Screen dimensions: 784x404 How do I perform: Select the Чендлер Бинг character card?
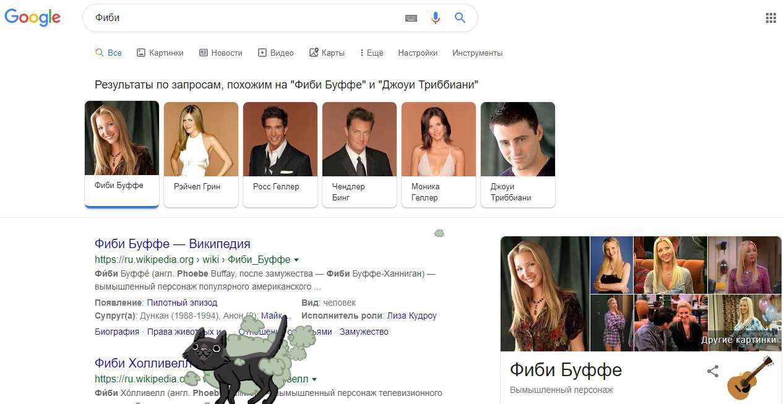pyautogui.click(x=360, y=154)
